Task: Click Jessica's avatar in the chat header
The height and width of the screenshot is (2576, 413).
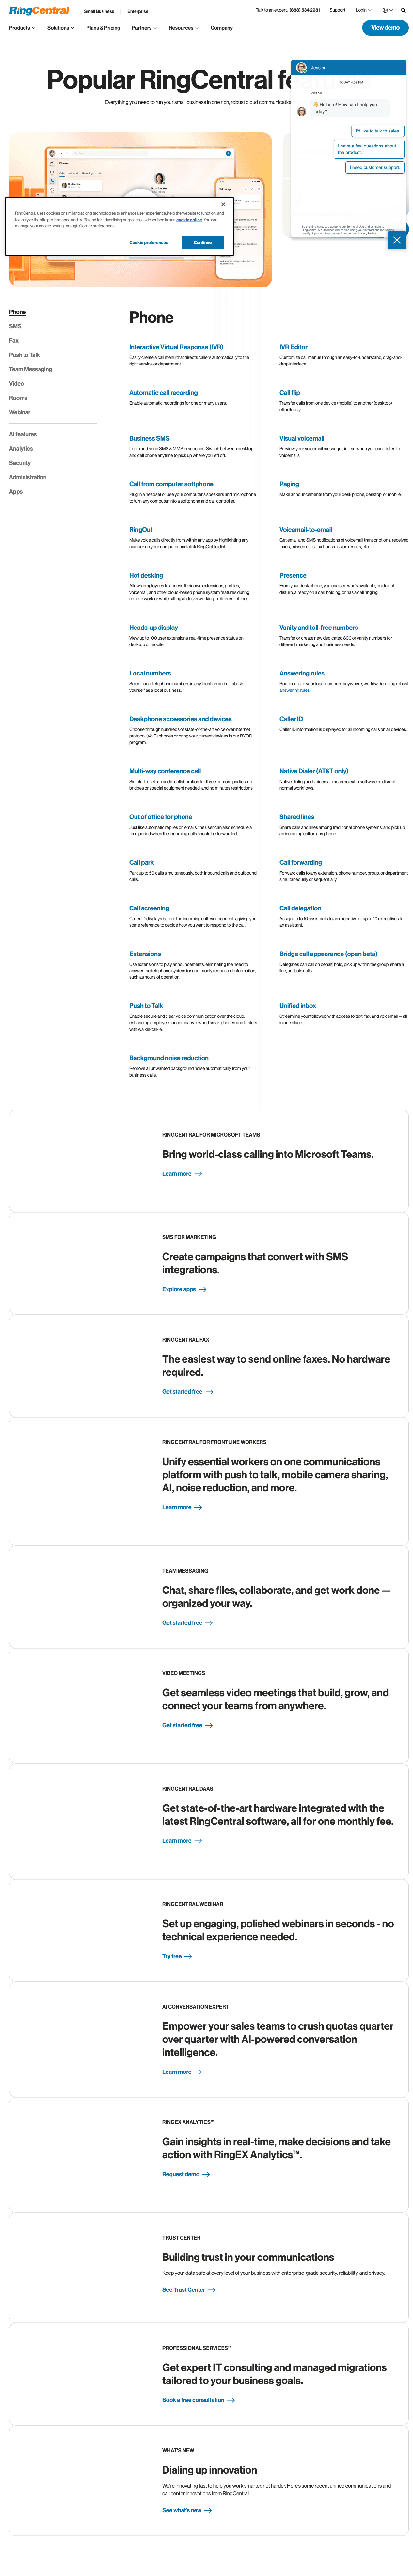Action: pos(301,68)
